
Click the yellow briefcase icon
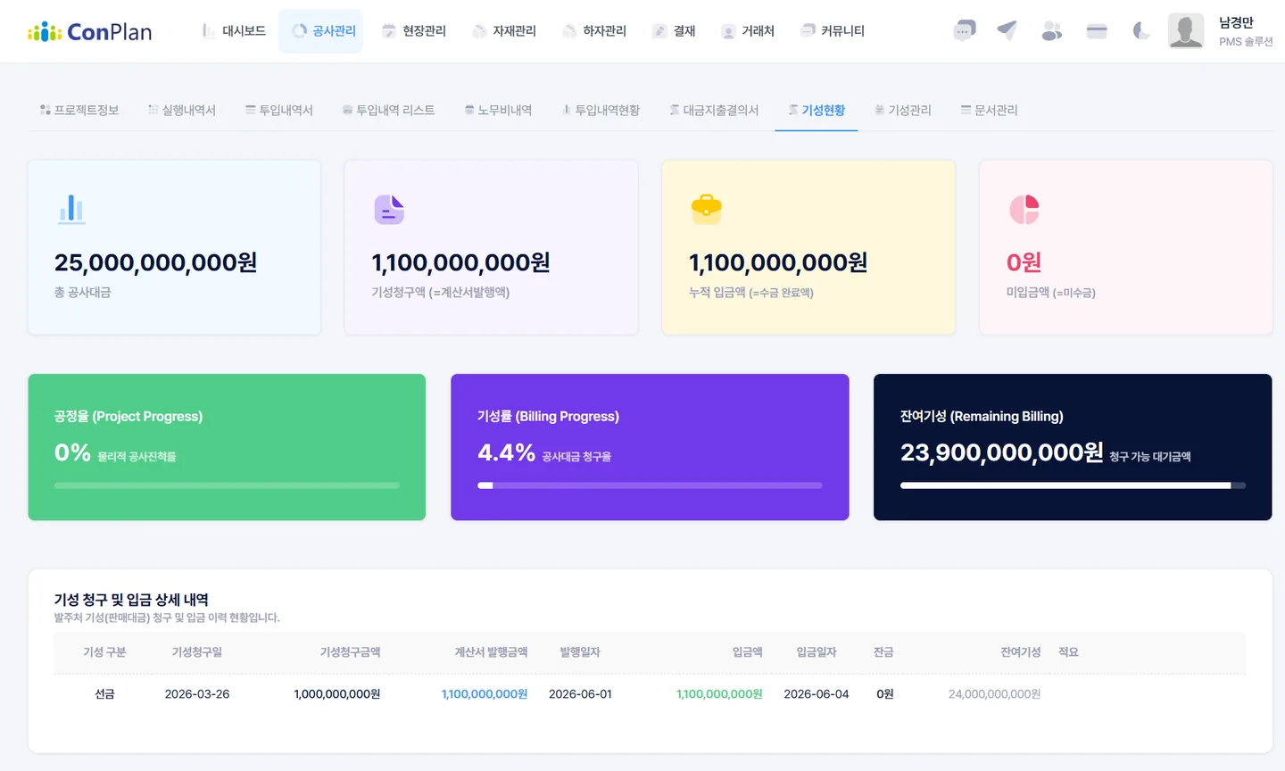(x=706, y=209)
